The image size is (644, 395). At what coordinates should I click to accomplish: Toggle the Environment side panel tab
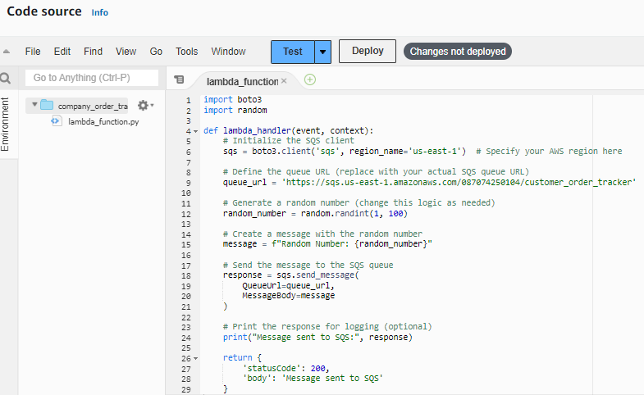[5, 124]
